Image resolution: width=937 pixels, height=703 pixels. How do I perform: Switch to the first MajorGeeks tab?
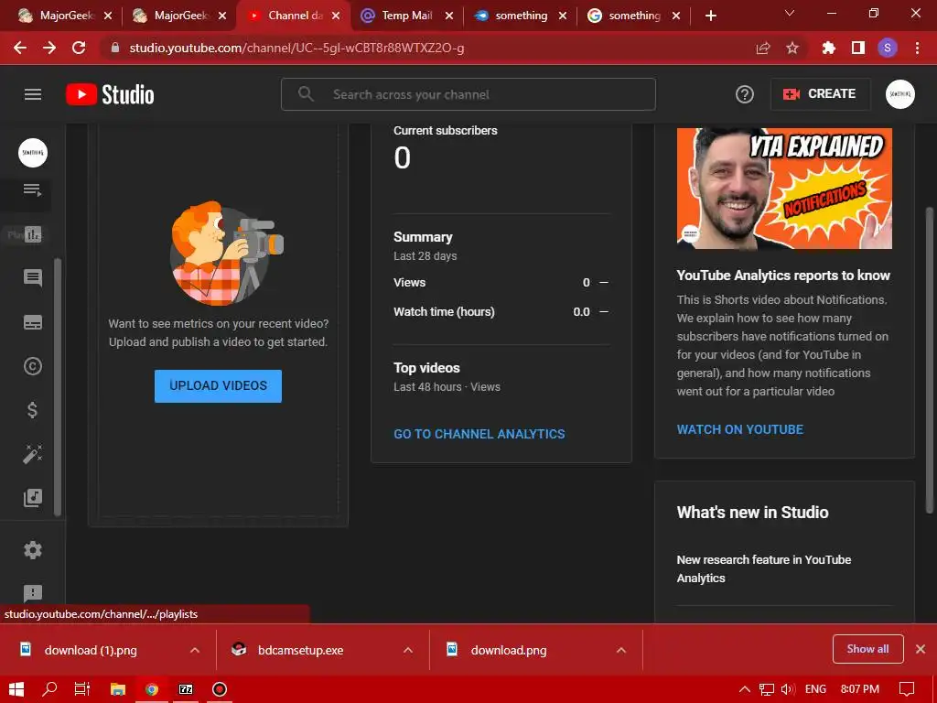65,16
